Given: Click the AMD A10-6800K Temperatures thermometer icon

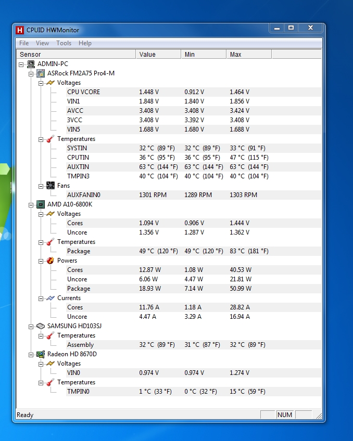Looking at the screenshot, I should click(51, 242).
